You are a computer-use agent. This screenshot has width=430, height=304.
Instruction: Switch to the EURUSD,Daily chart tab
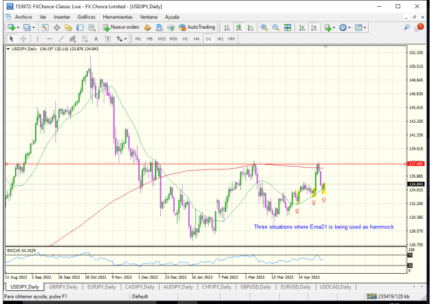click(x=296, y=287)
